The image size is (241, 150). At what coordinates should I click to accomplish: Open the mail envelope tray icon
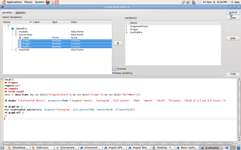pos(199,2)
